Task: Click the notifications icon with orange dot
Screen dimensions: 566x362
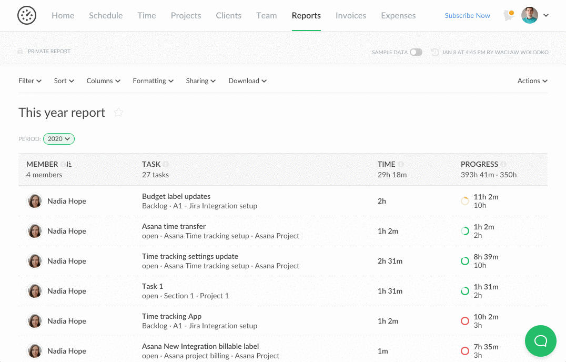Action: click(x=508, y=16)
